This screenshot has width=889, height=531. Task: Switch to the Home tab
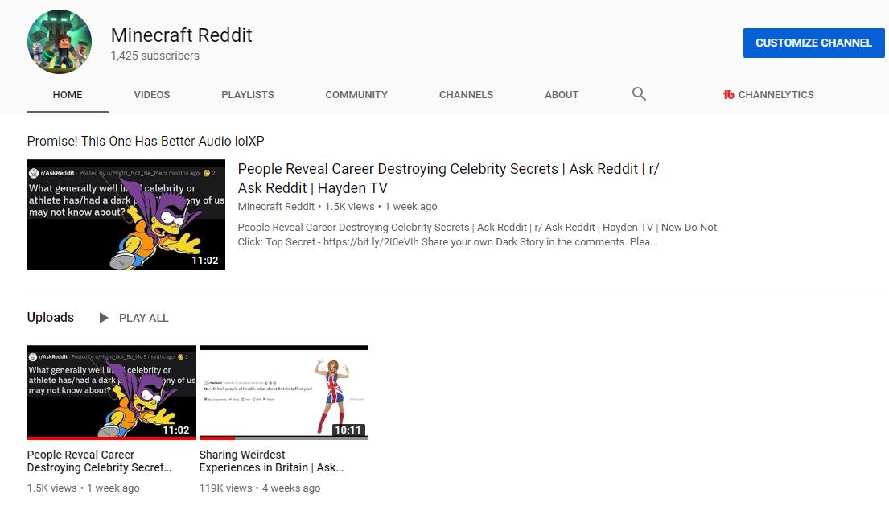tap(68, 95)
